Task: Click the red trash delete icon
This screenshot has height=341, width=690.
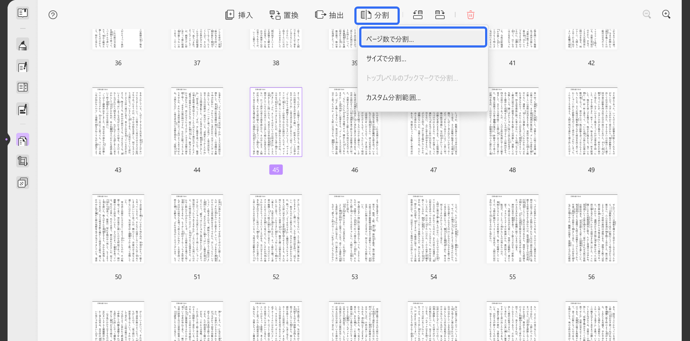Action: point(470,15)
